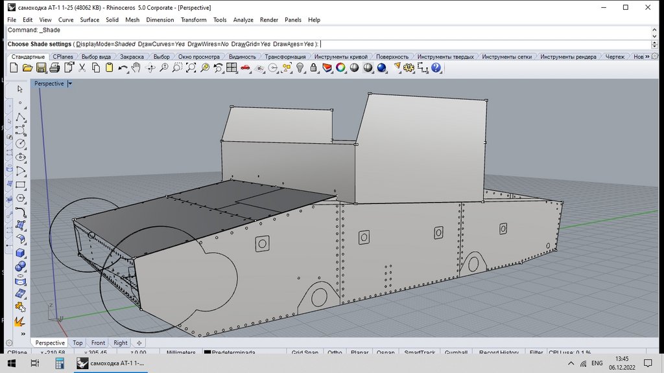Add a viewport tab with the plus button
664x373 pixels.
coord(139,343)
